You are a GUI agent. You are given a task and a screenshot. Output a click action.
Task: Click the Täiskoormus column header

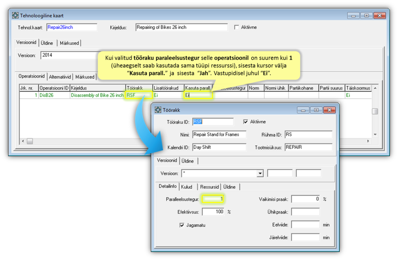tap(358, 88)
